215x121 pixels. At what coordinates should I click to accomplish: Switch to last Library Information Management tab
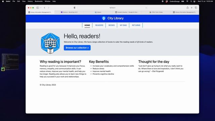(x=184, y=12)
